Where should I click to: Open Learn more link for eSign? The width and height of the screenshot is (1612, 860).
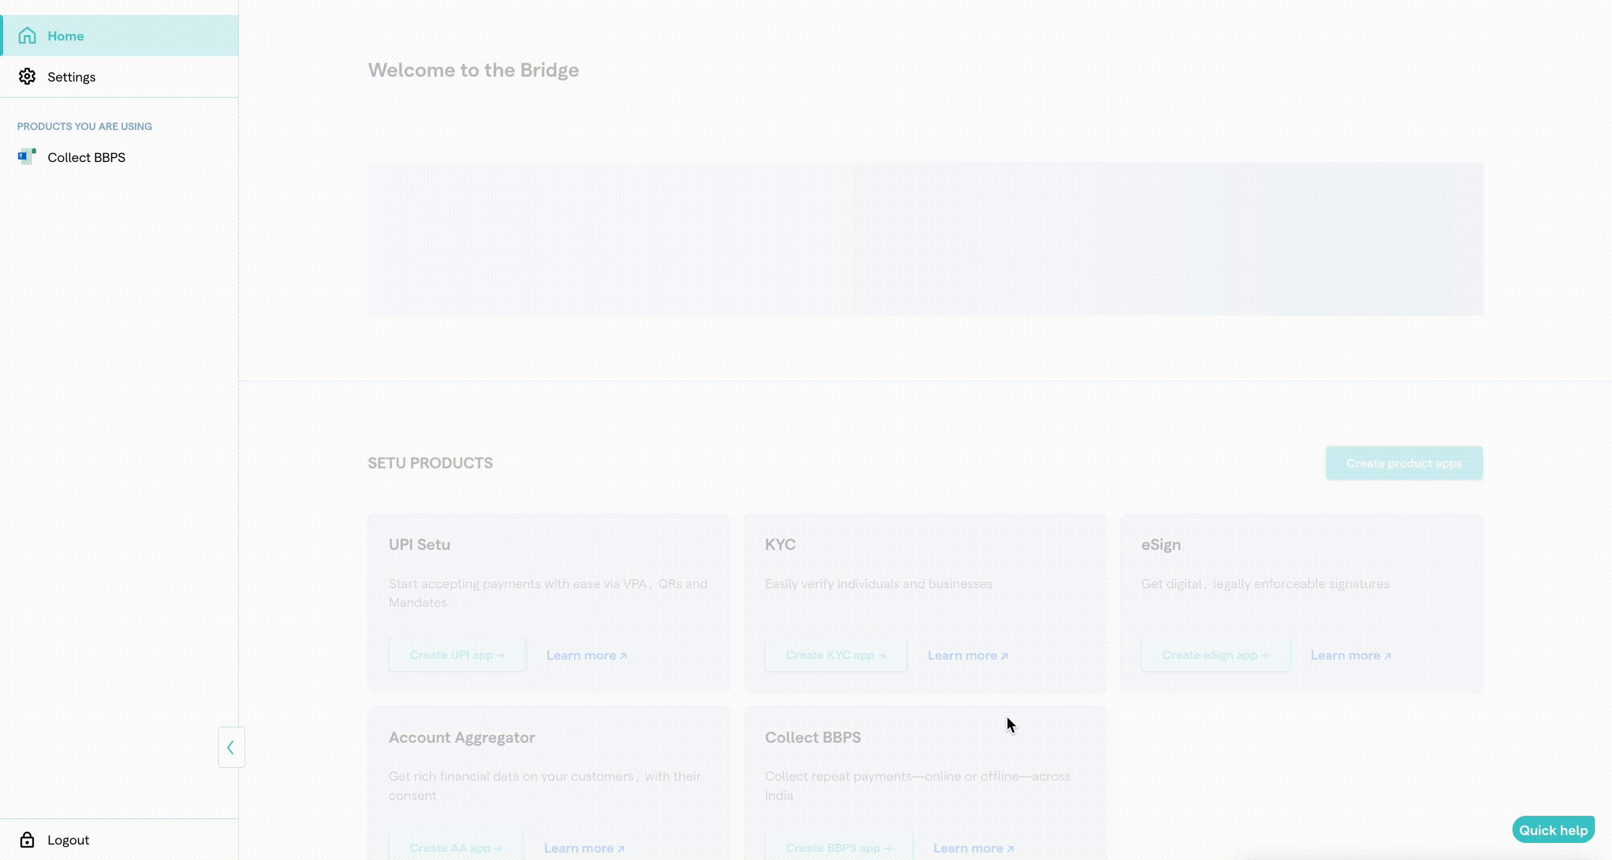(x=1351, y=655)
